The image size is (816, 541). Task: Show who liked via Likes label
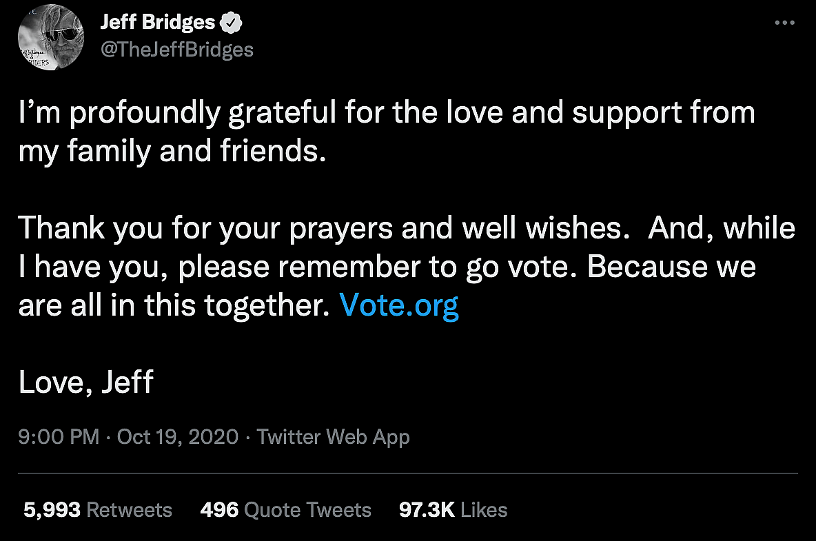484,510
